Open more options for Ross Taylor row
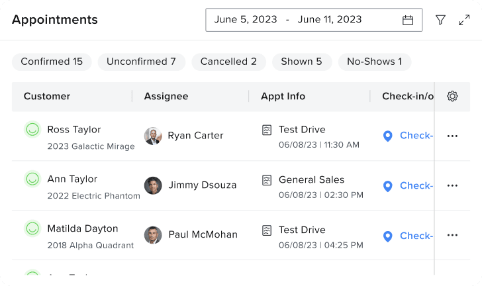 point(452,136)
